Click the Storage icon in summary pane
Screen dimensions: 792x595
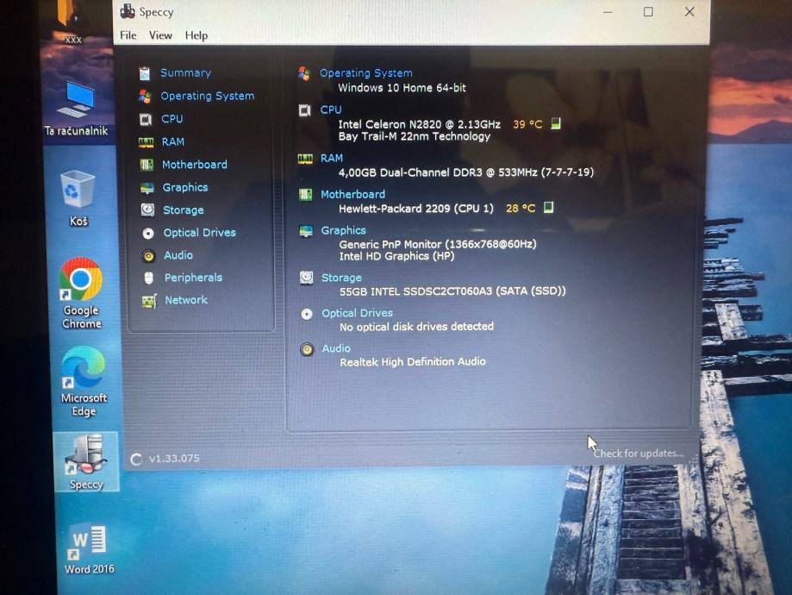(306, 277)
